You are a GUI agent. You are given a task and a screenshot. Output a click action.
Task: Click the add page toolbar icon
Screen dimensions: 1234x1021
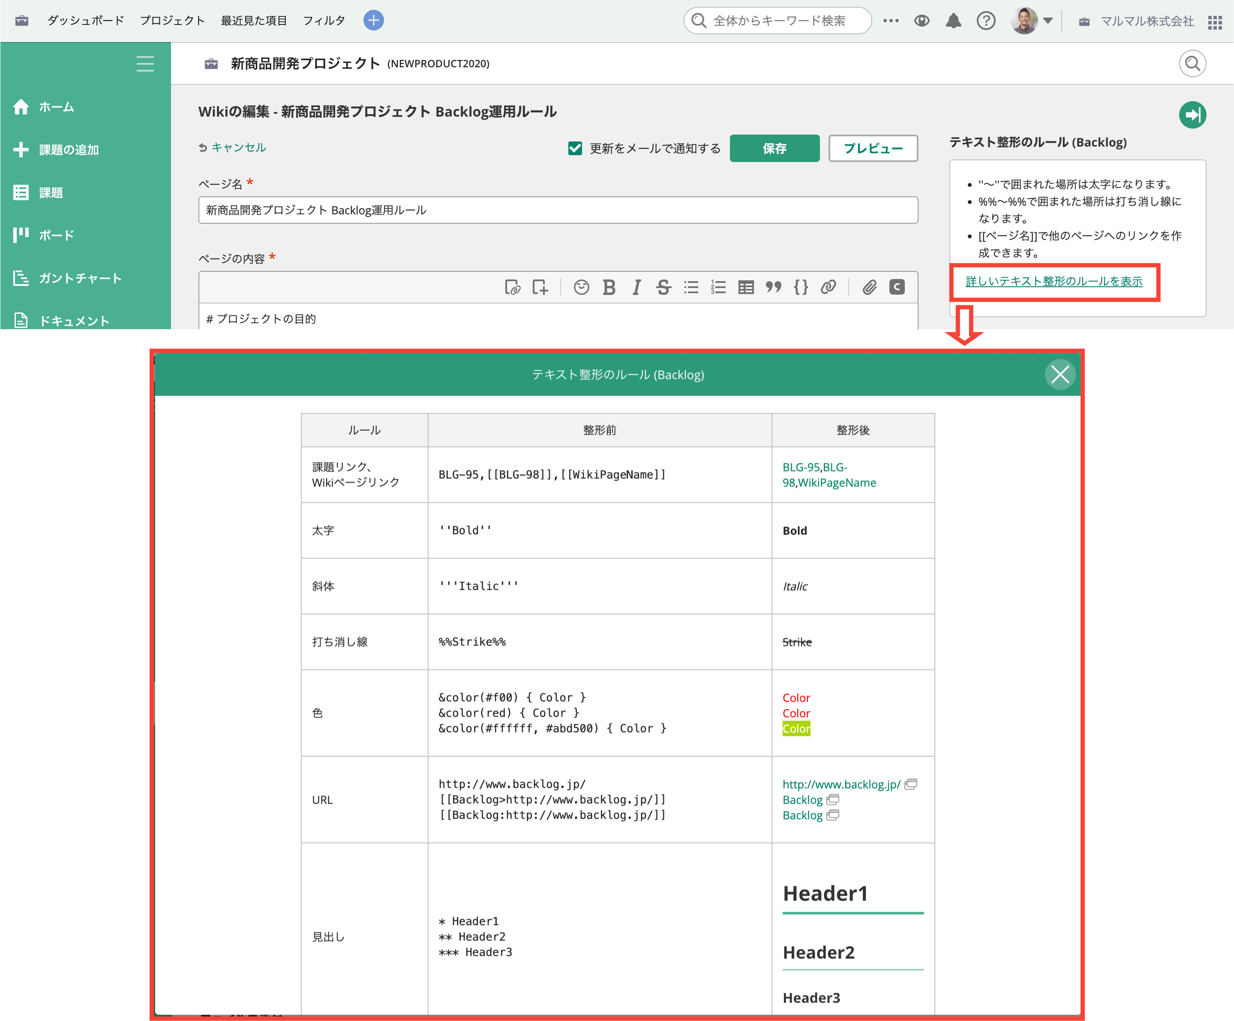pyautogui.click(x=540, y=288)
